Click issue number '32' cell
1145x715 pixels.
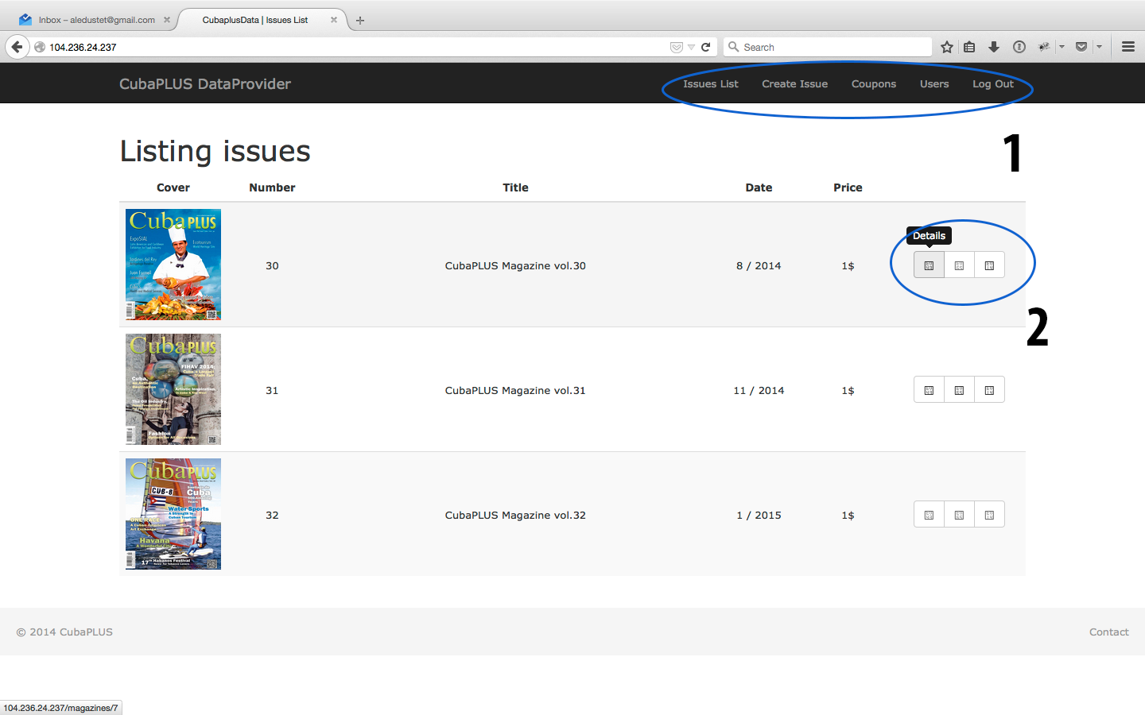point(272,515)
